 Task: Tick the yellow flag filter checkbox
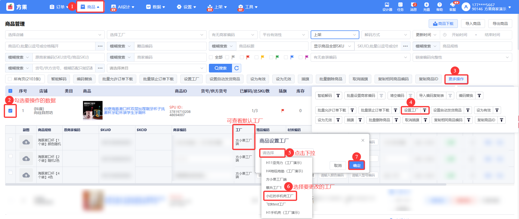click(257, 57)
